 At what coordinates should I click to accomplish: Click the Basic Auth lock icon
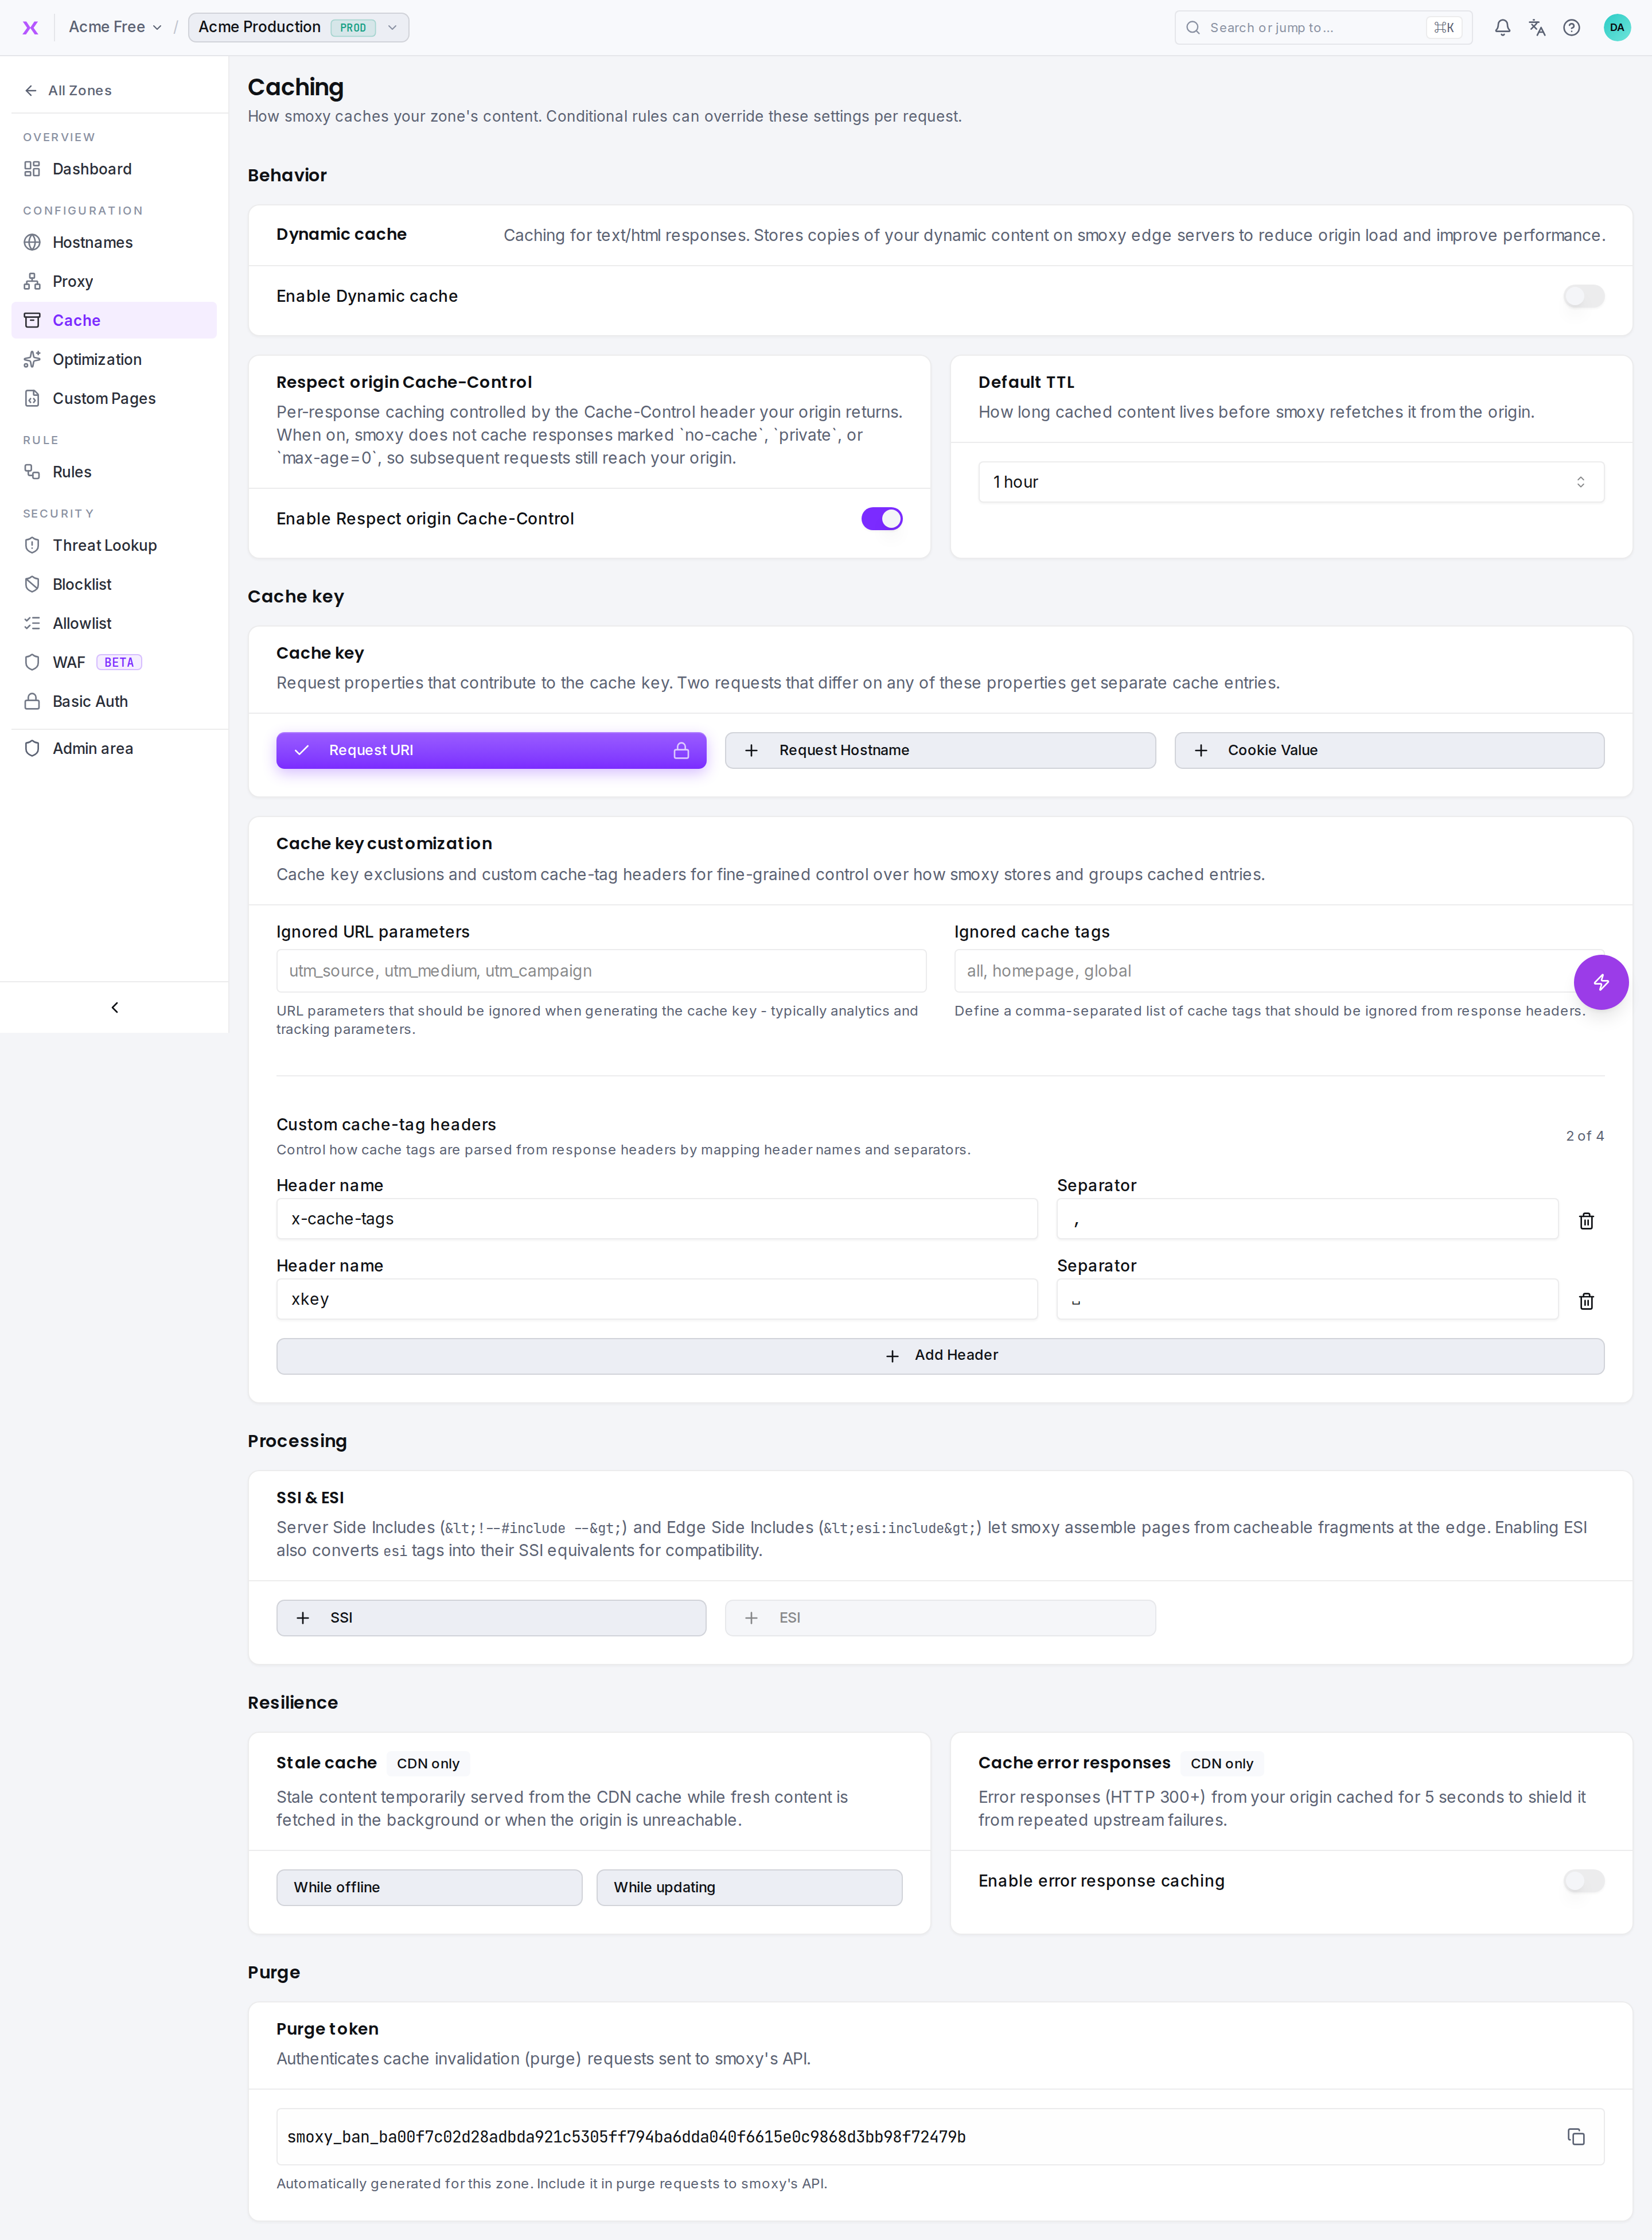click(32, 701)
